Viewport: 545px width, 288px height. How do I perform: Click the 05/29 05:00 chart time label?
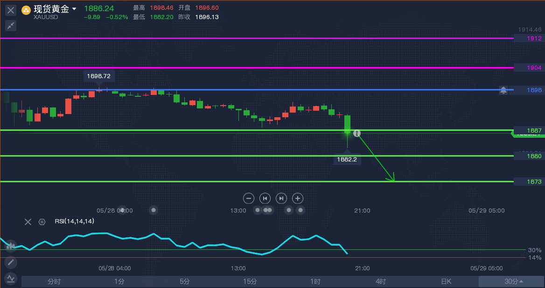pos(487,210)
